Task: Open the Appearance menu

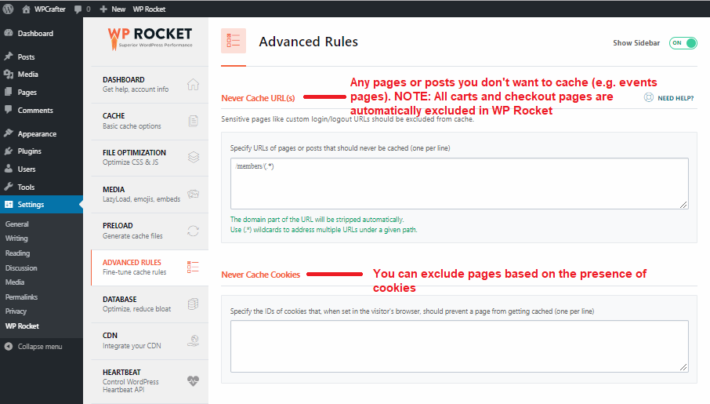Action: tap(42, 134)
